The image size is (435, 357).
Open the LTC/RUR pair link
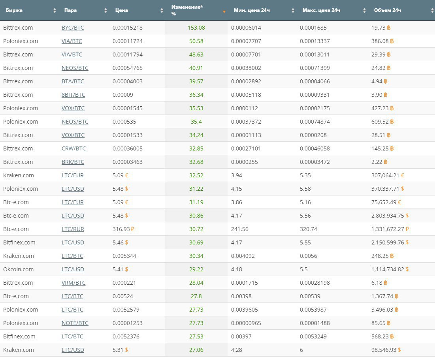73,229
